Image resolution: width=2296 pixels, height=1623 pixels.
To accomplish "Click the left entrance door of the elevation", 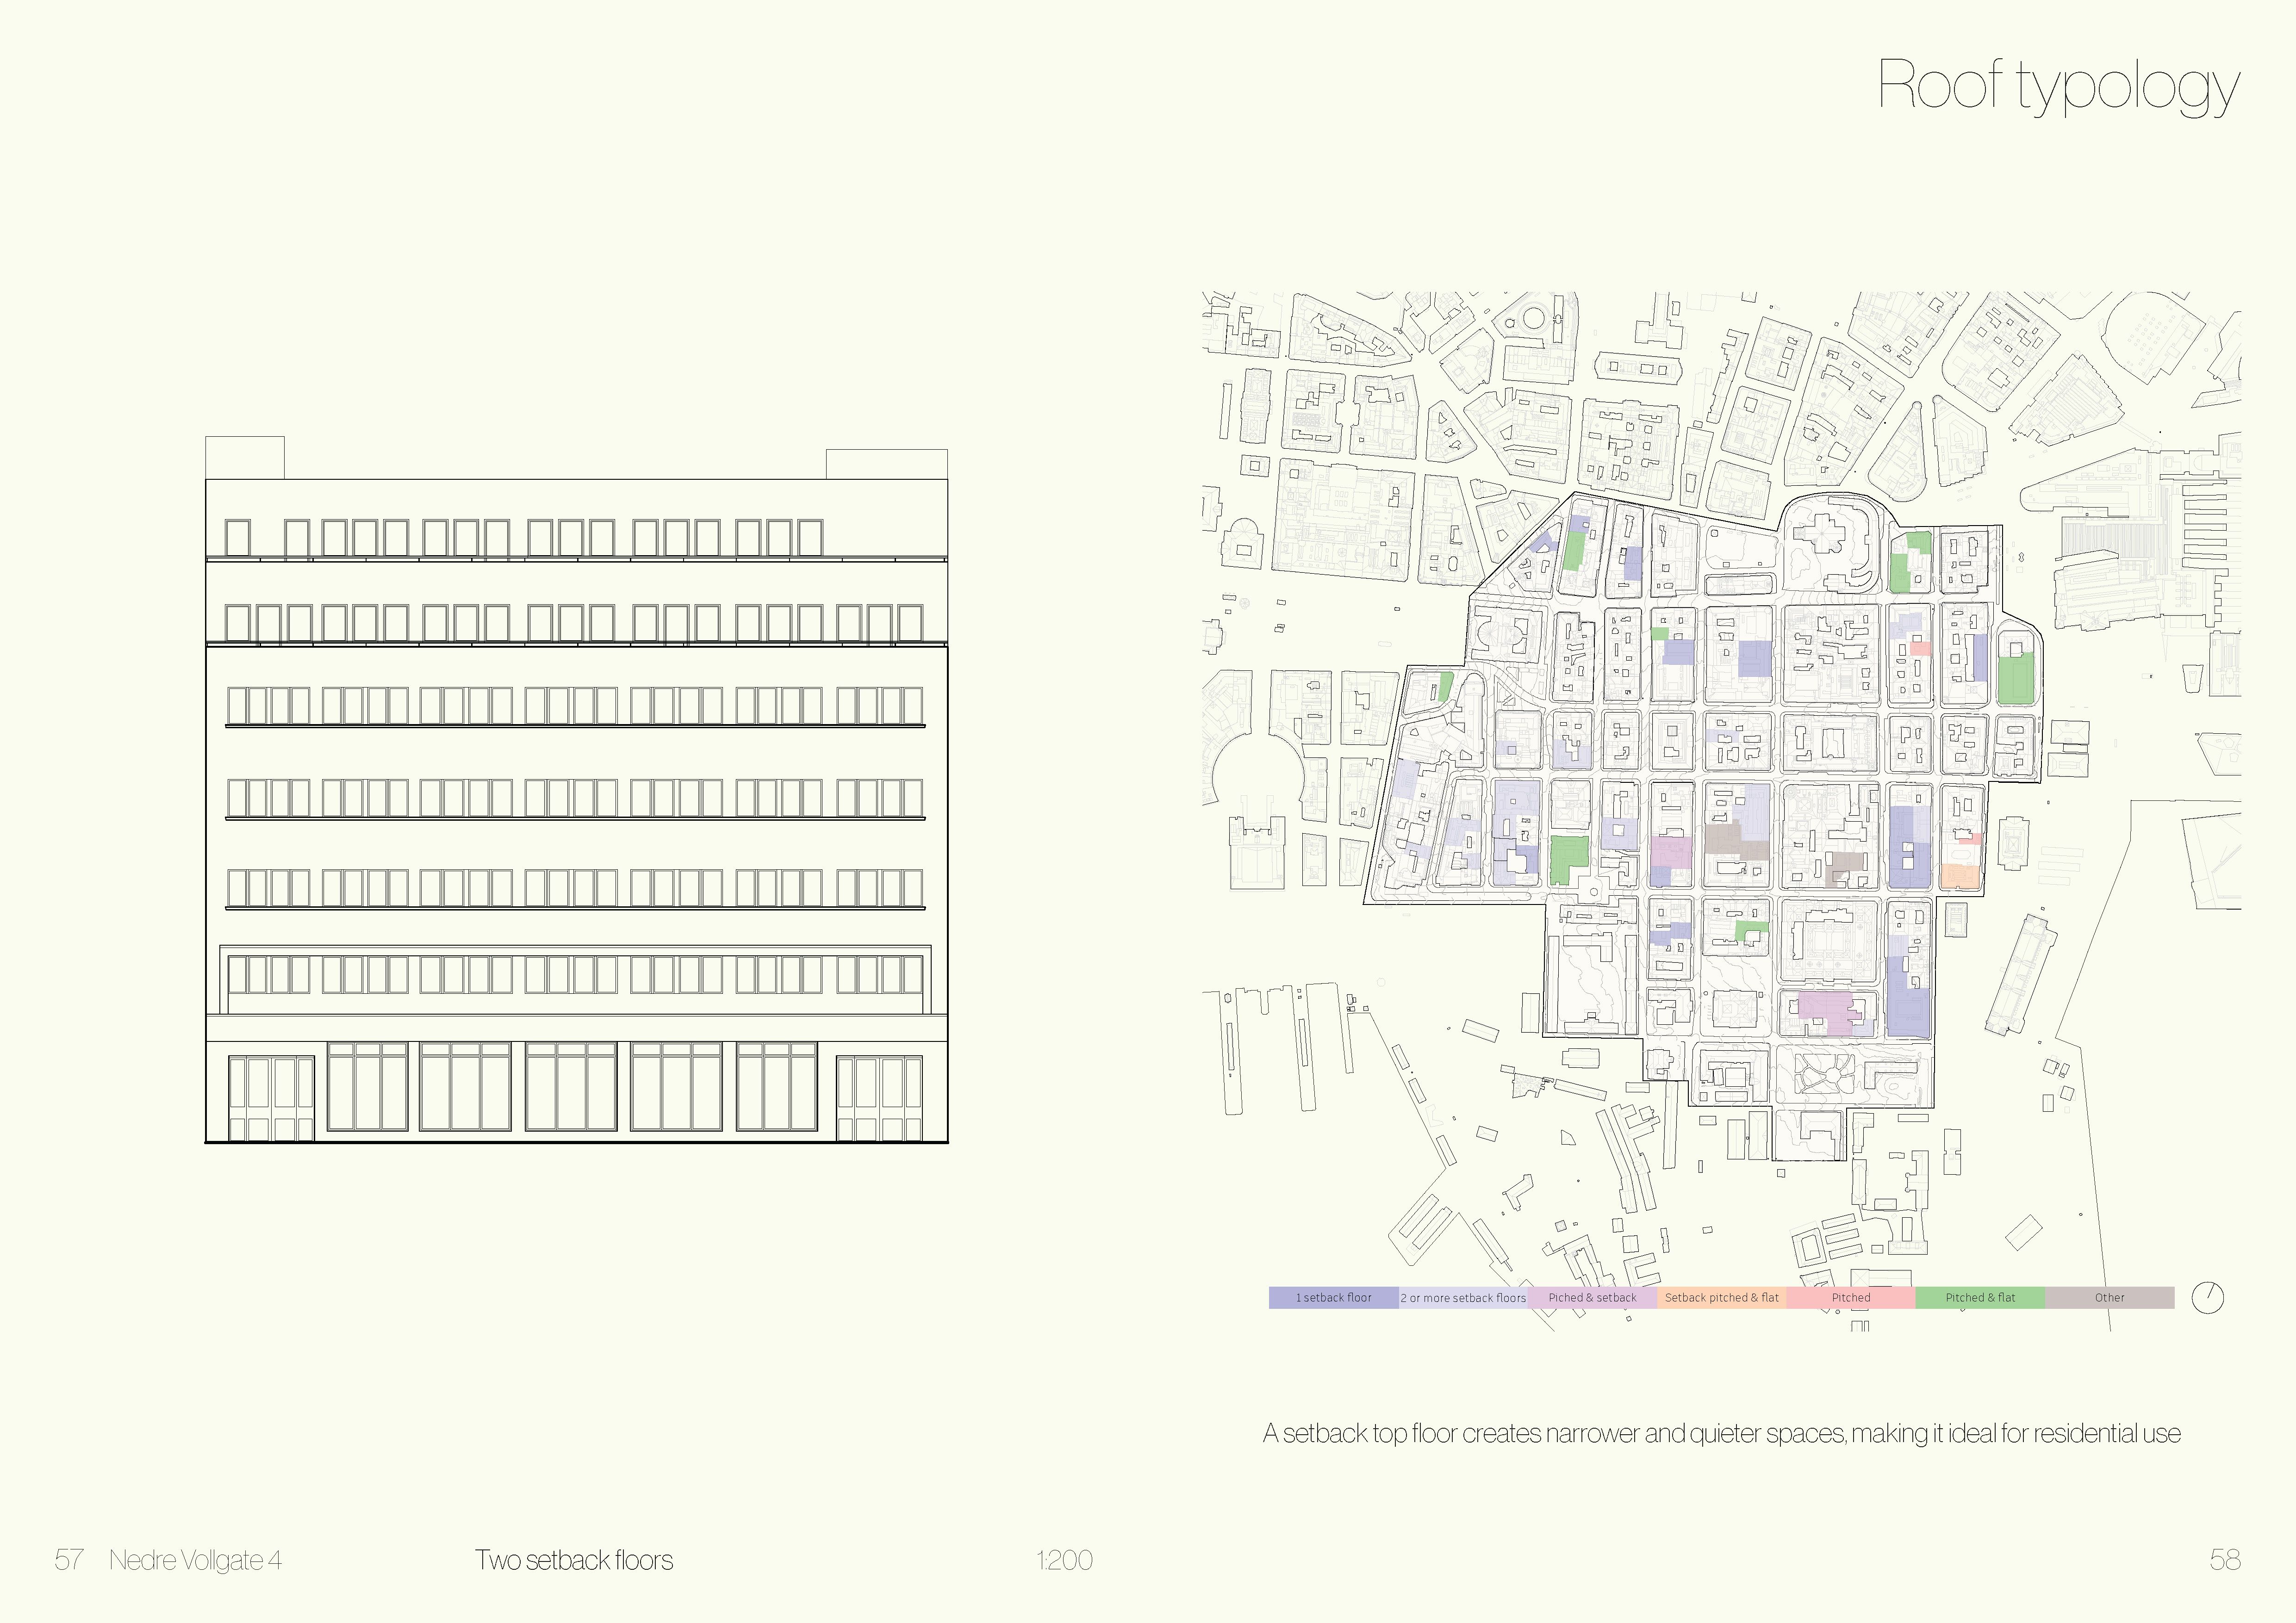I will (271, 1098).
